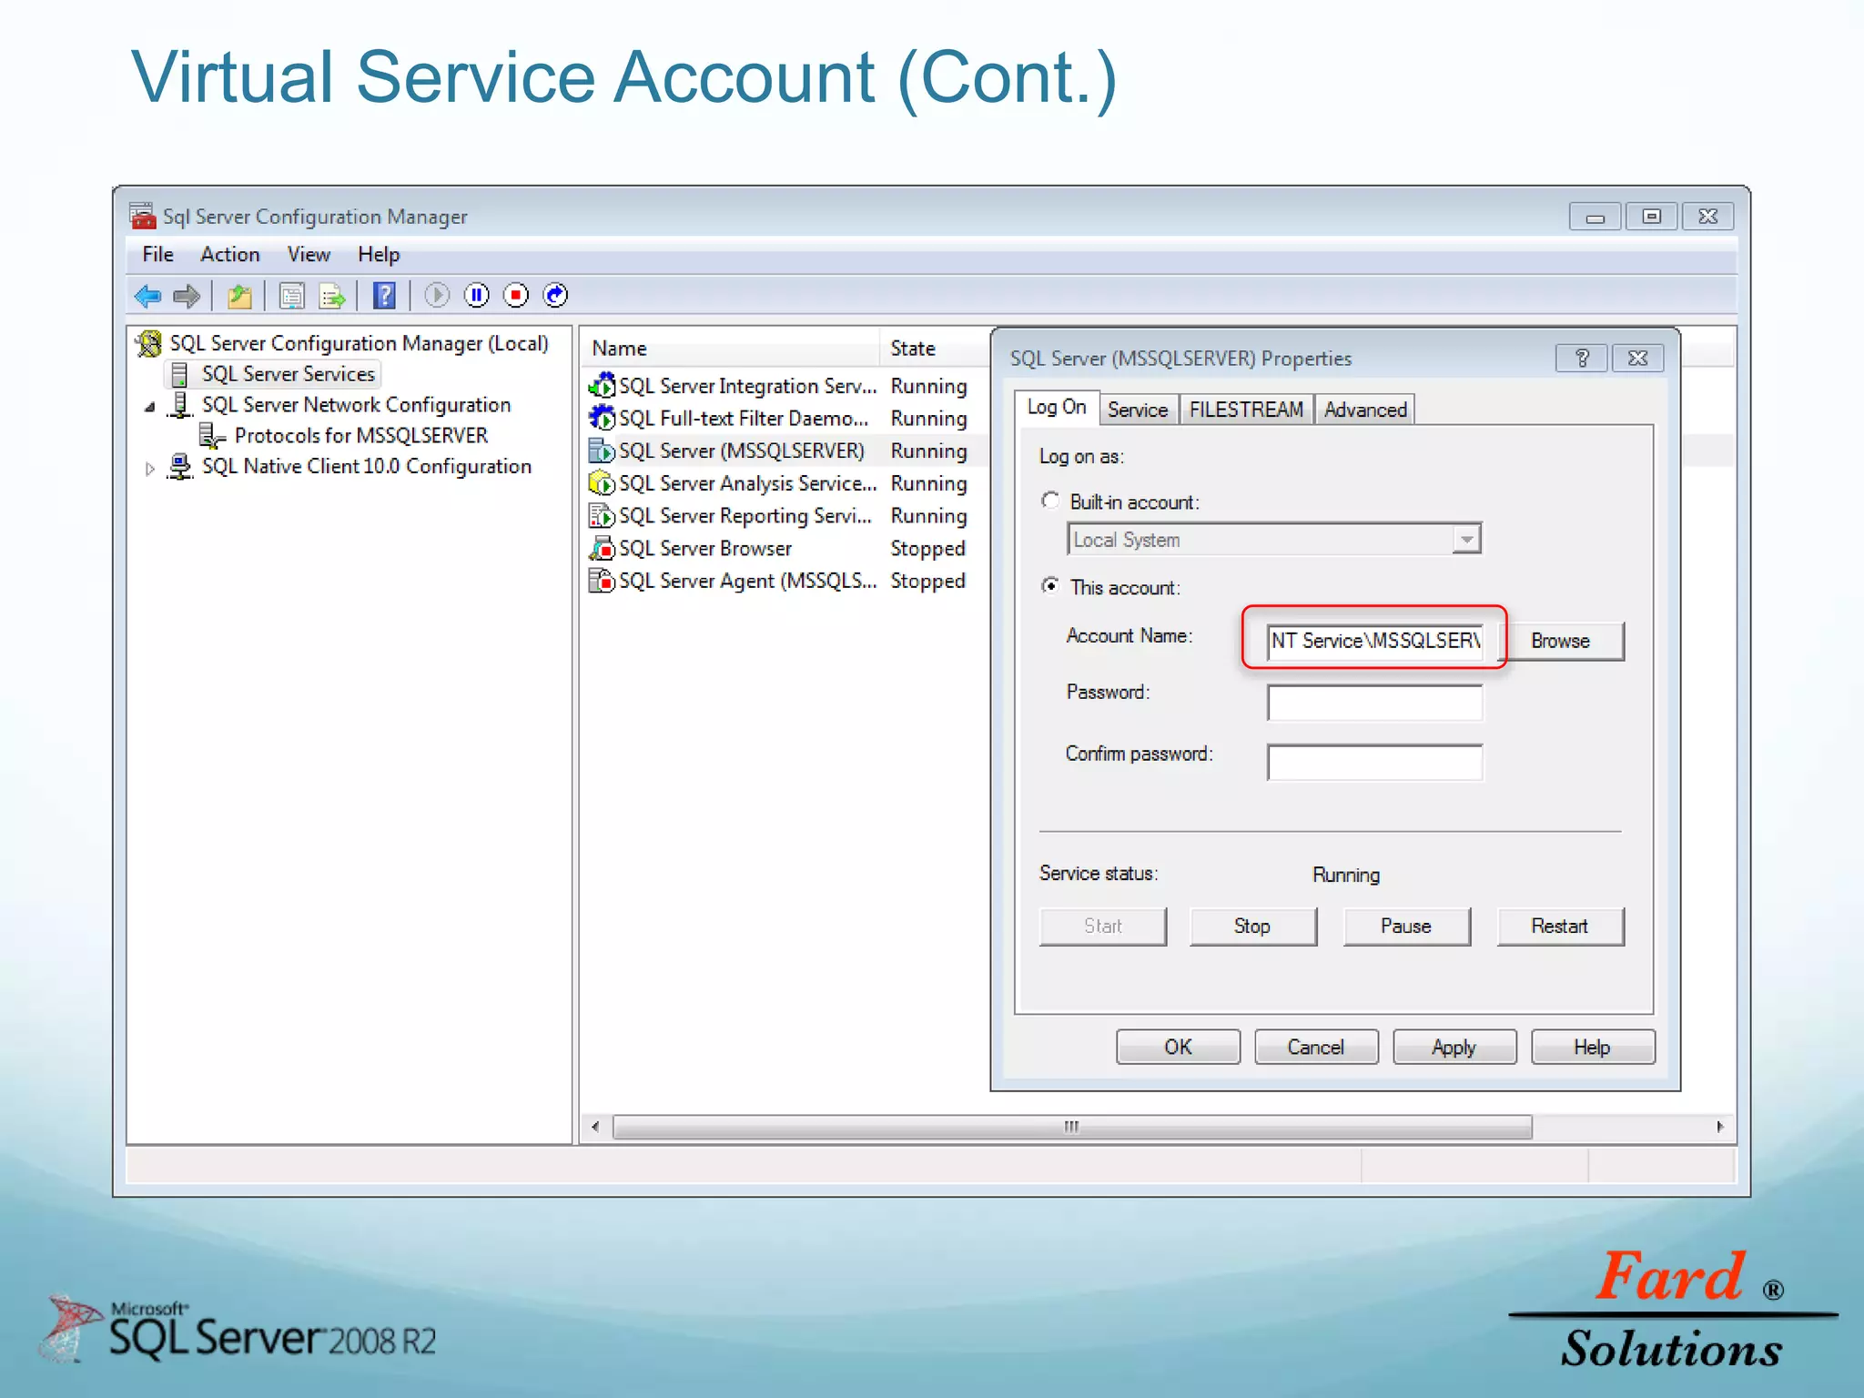This screenshot has height=1398, width=1864.
Task: Select the This account radio button
Action: coord(1050,586)
